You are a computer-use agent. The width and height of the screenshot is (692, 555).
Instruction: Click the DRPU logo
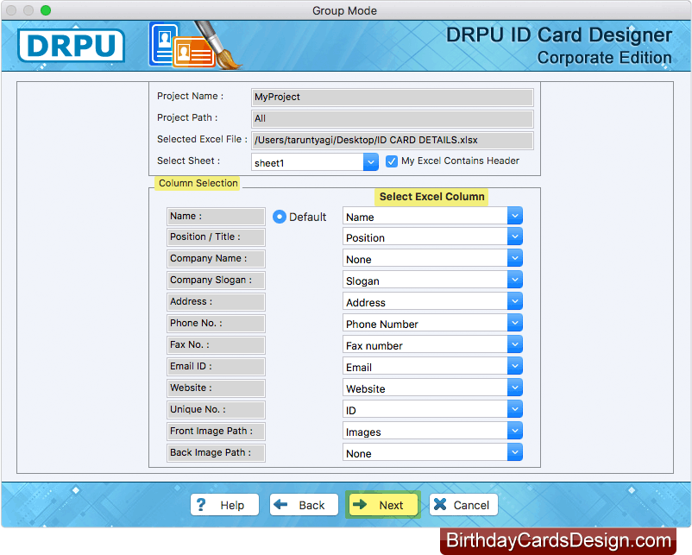click(x=71, y=46)
